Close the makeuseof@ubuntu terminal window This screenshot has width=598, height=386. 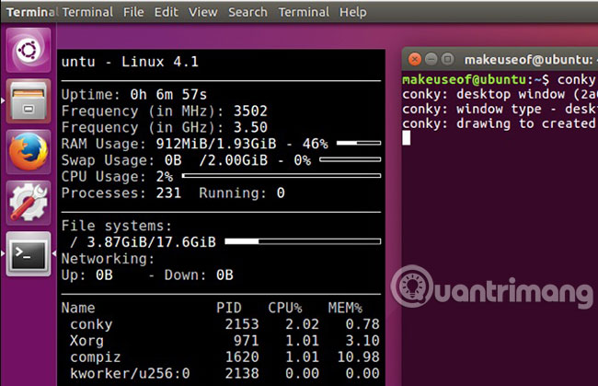[415, 59]
